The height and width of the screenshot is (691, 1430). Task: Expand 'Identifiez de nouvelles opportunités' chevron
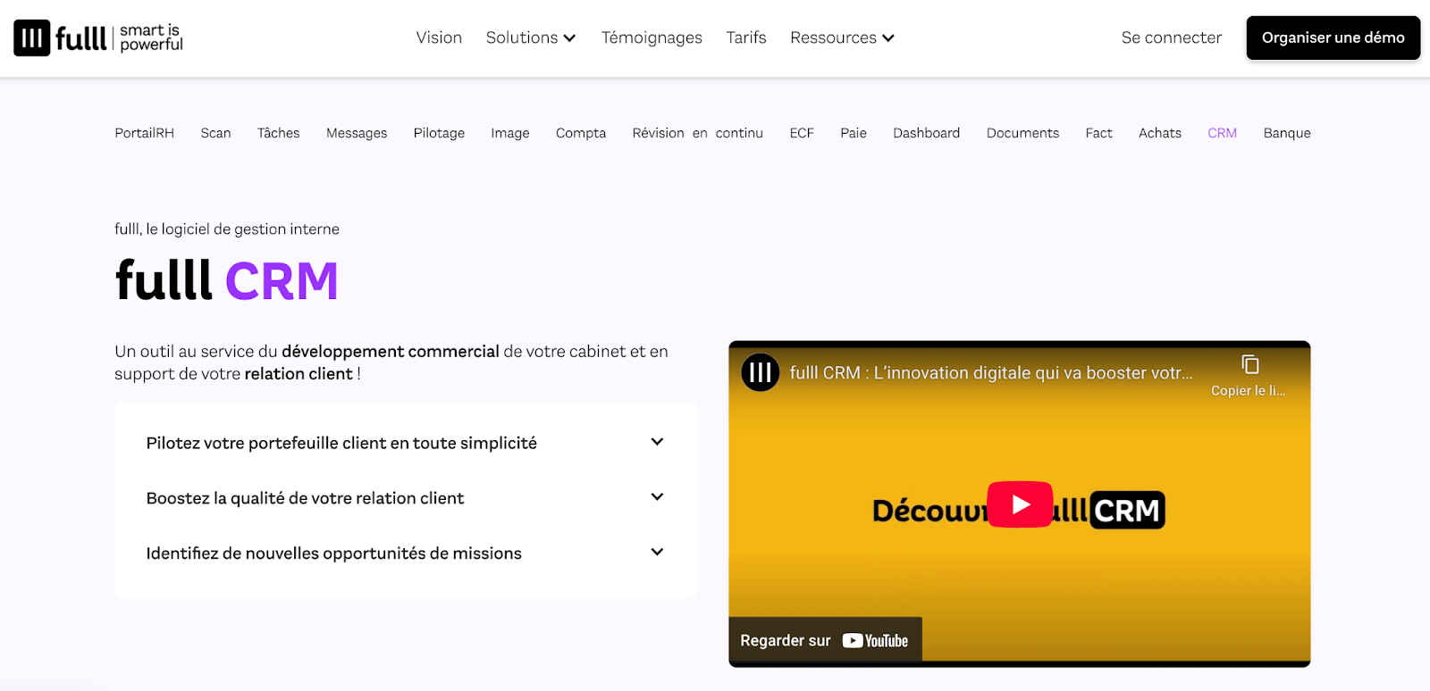[x=657, y=553]
